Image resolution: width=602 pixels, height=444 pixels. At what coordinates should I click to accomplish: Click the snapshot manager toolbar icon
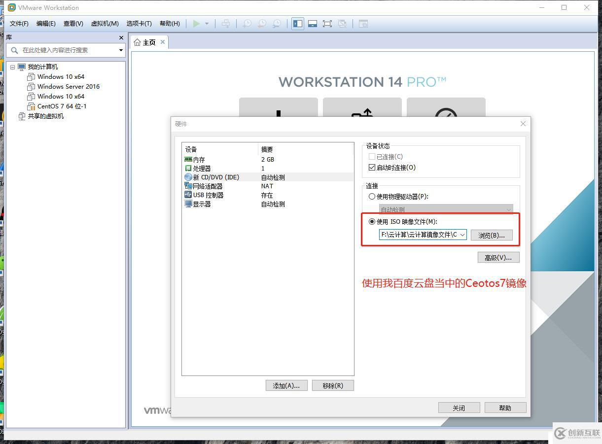point(277,24)
